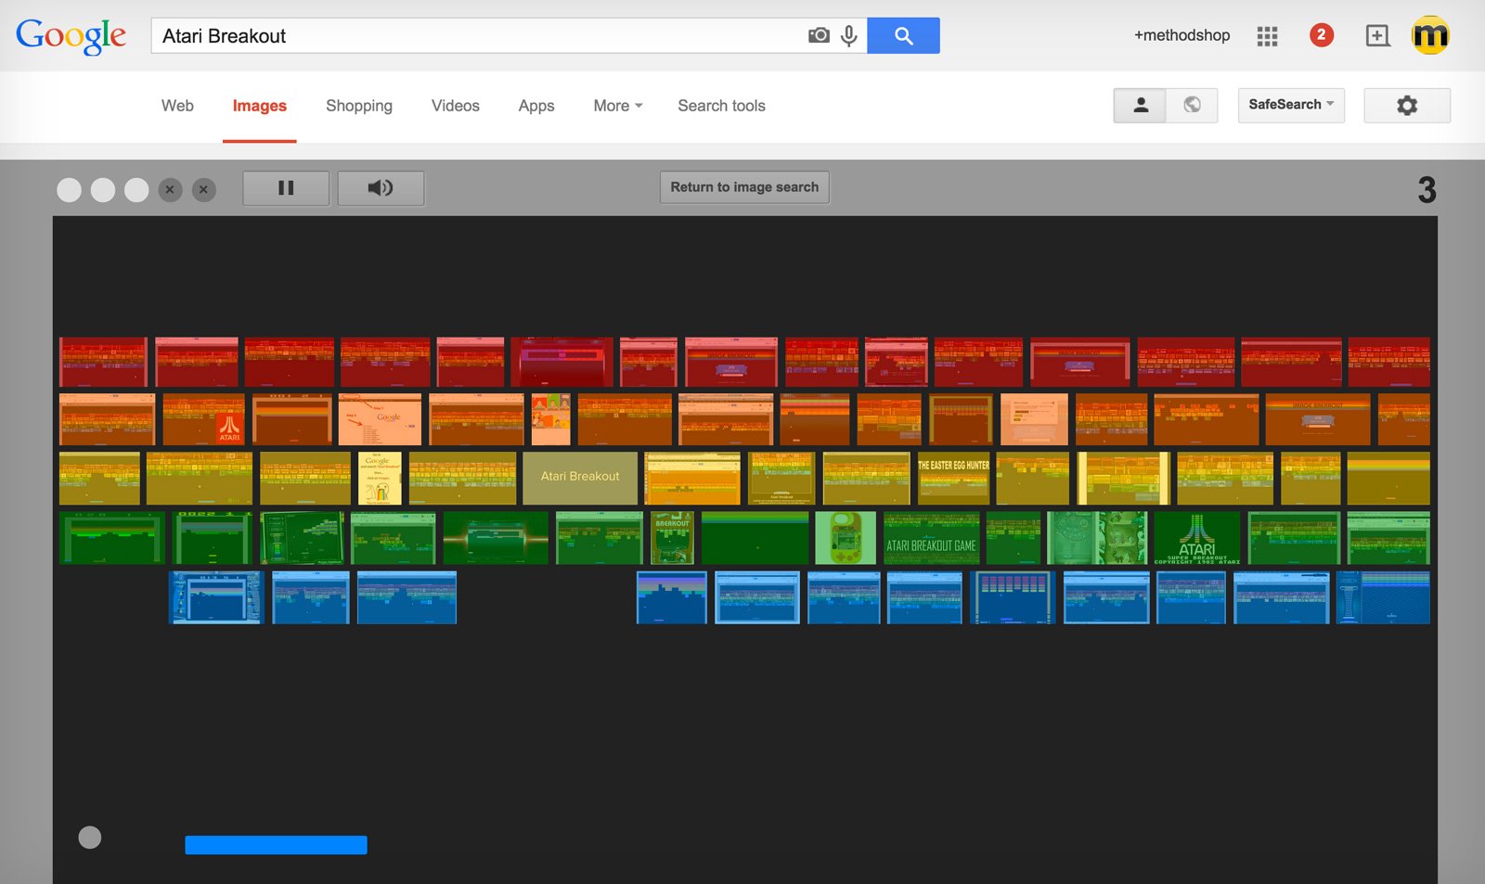Open the red notifications badge
Screen dimensions: 1485x884
pyautogui.click(x=1322, y=35)
